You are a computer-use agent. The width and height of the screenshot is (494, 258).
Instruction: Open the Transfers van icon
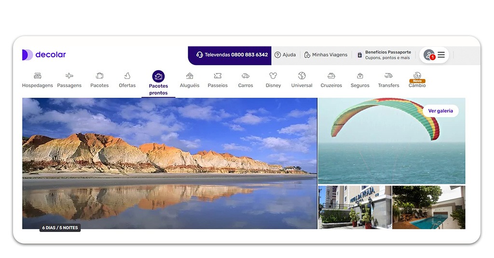click(x=388, y=76)
